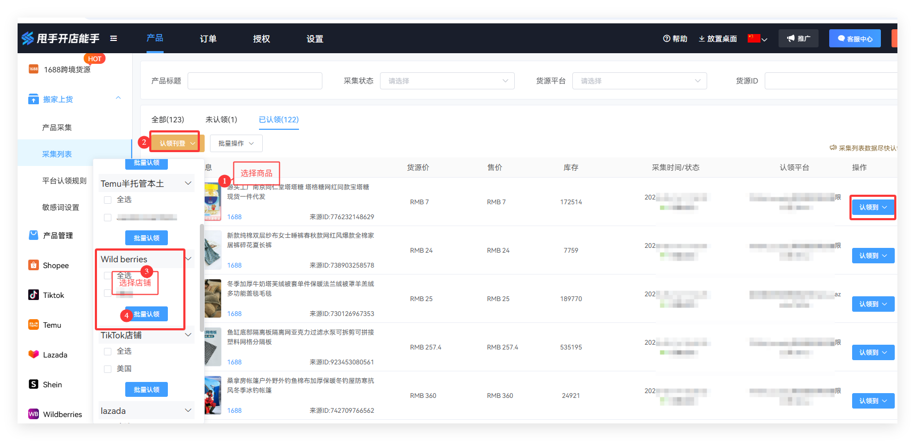
Task: Click the 帮助 question-mark icon
Action: pos(666,38)
